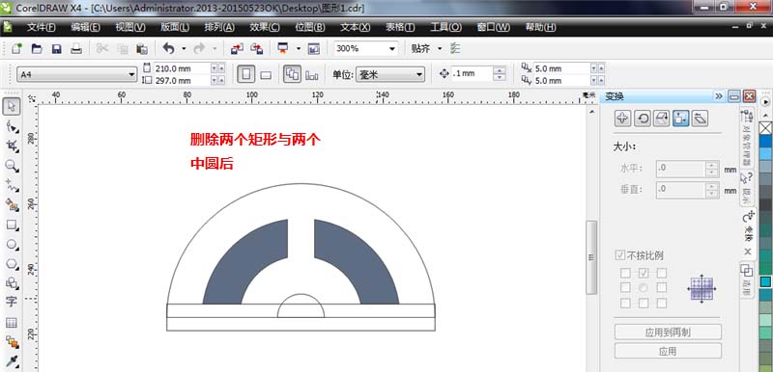Pick the bright blue swatch under no-fill
773x372 pixels.
click(765, 142)
